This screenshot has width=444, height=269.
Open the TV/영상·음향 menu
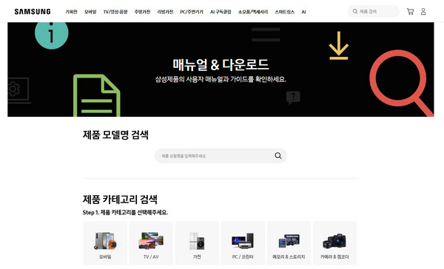(x=115, y=12)
